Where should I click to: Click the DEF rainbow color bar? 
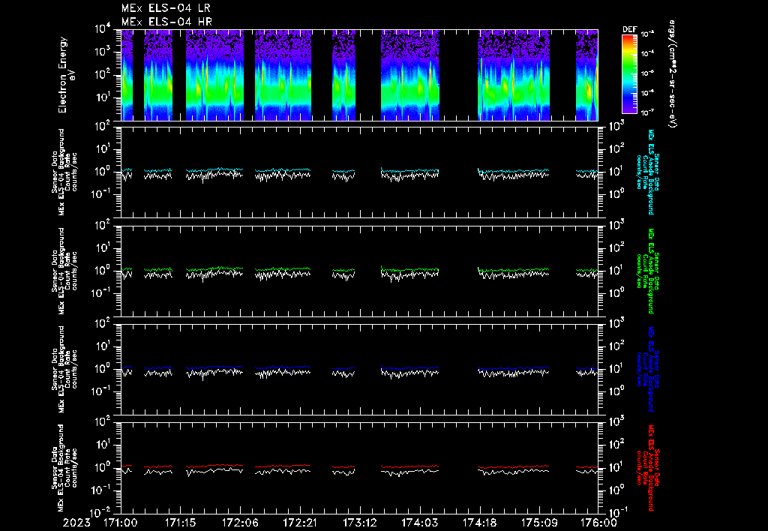(629, 74)
